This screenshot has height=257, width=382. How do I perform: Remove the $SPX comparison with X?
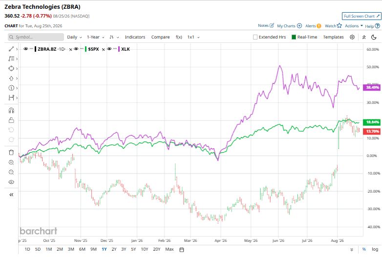point(103,49)
